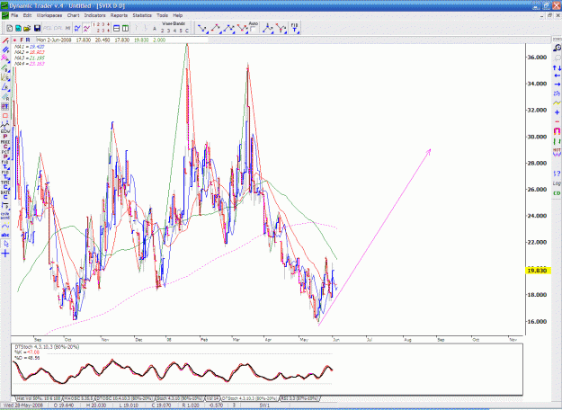Click the save floppy disk icon

tap(37, 28)
